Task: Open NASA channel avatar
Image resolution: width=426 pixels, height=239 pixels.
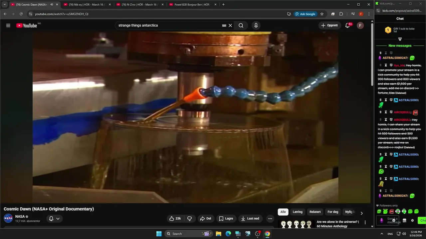Action: coord(8,218)
